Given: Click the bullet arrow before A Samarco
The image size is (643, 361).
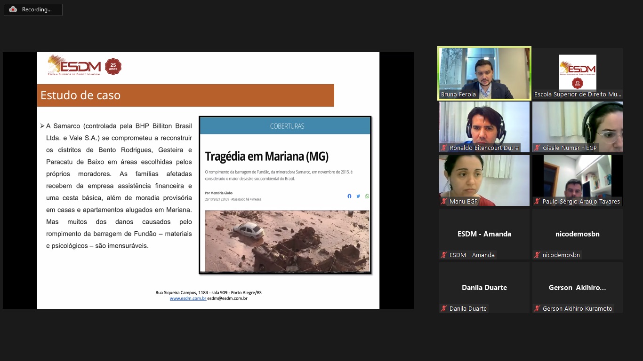Looking at the screenshot, I should coord(42,126).
